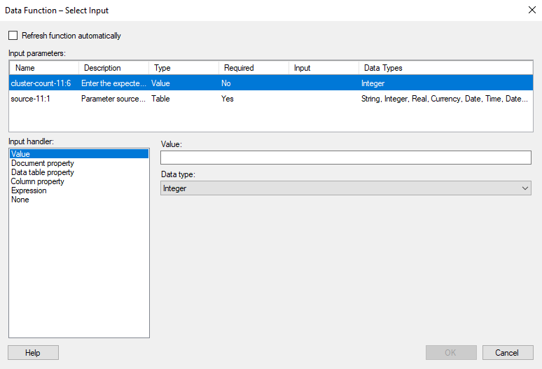Select Data table property input handler

(79, 172)
